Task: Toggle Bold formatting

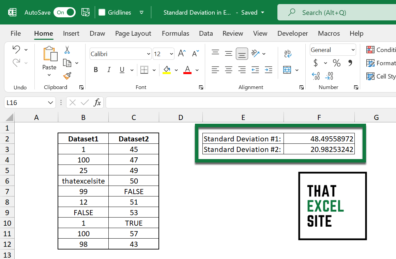Action: click(96, 70)
